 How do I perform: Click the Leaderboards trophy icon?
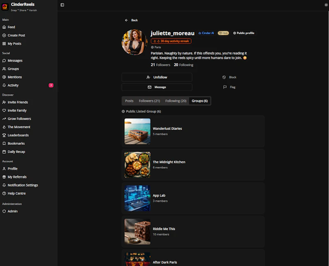[4, 135]
